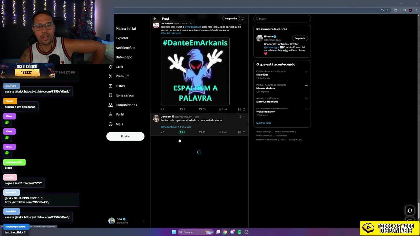Toggle repost on Uckalam's post
This screenshot has height=236, width=420.
tap(182, 132)
